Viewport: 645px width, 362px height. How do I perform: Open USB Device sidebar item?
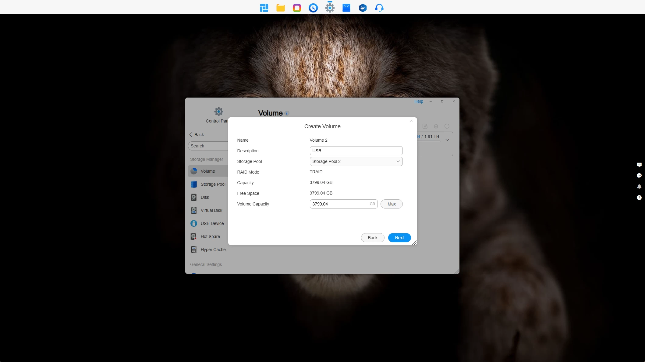click(x=208, y=223)
